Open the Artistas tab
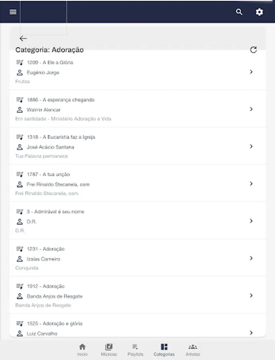The height and width of the screenshot is (360, 275). (x=193, y=350)
